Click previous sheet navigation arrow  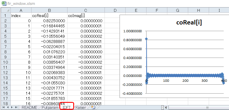tap(8, 107)
